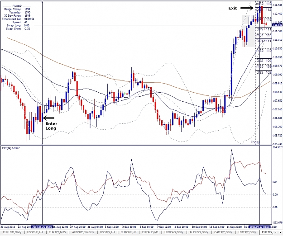
Task: Switch to the EURAUD,M1 tab
Action: click(x=151, y=232)
